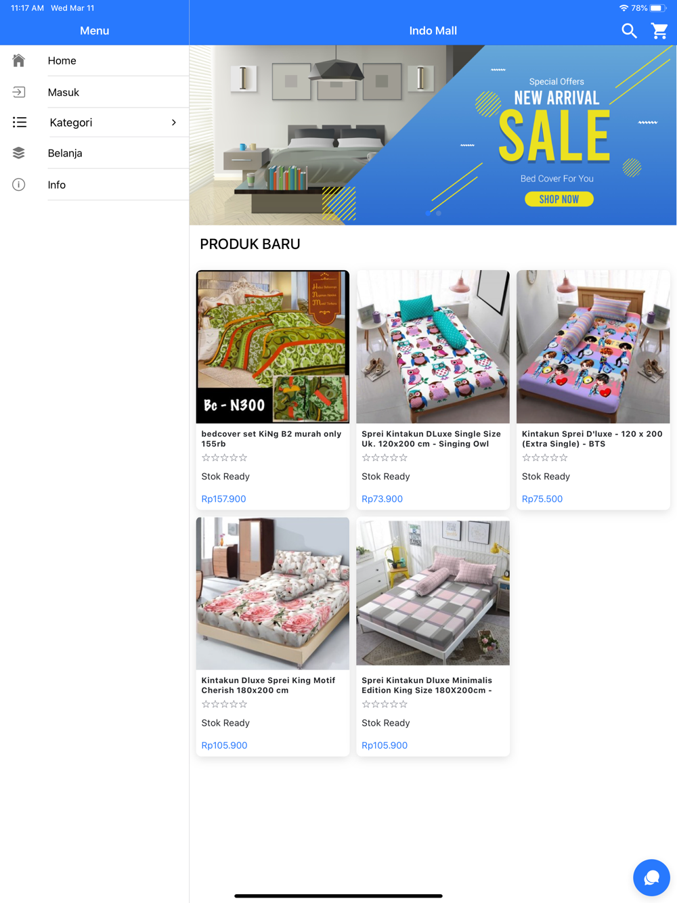Tap the Info circle icon
This screenshot has width=677, height=903.
click(x=19, y=185)
